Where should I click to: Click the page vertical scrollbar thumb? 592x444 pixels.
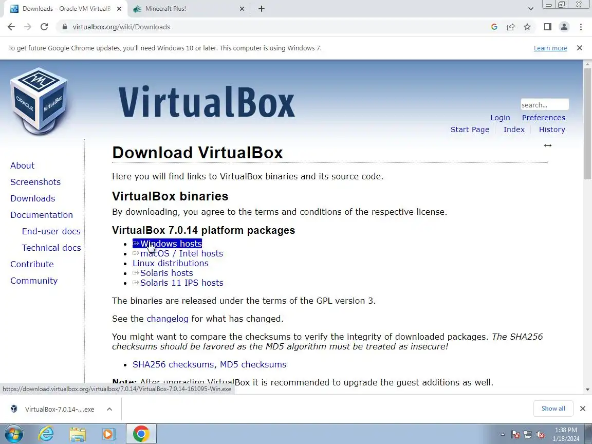coord(587,124)
